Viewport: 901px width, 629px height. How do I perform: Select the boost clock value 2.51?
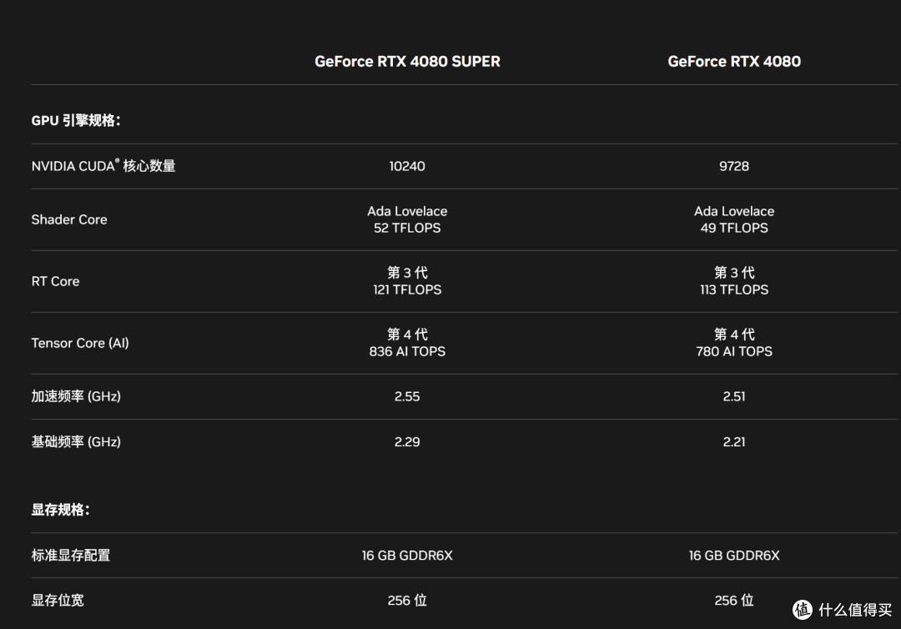click(734, 396)
